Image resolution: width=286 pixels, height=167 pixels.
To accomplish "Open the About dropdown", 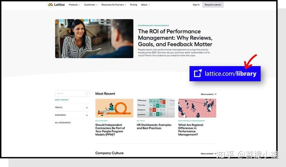I will 145,5.
